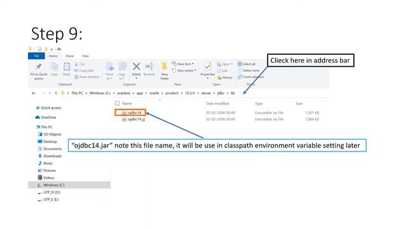Viewport: 407px width, 229px height.
Task: Switch to the Home tab
Action: pyautogui.click(x=53, y=56)
